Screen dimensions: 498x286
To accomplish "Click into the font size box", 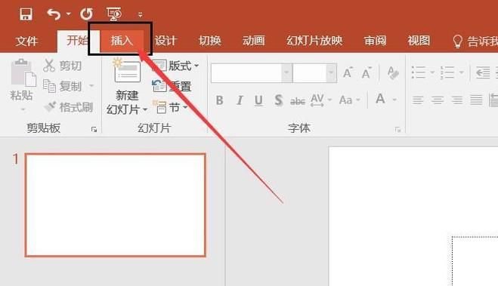I will [x=310, y=73].
